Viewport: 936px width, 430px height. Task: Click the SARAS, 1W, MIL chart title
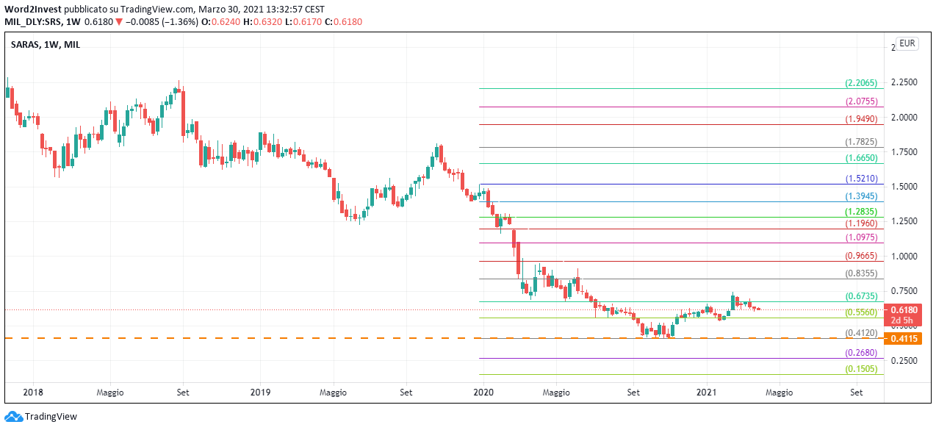coord(46,45)
